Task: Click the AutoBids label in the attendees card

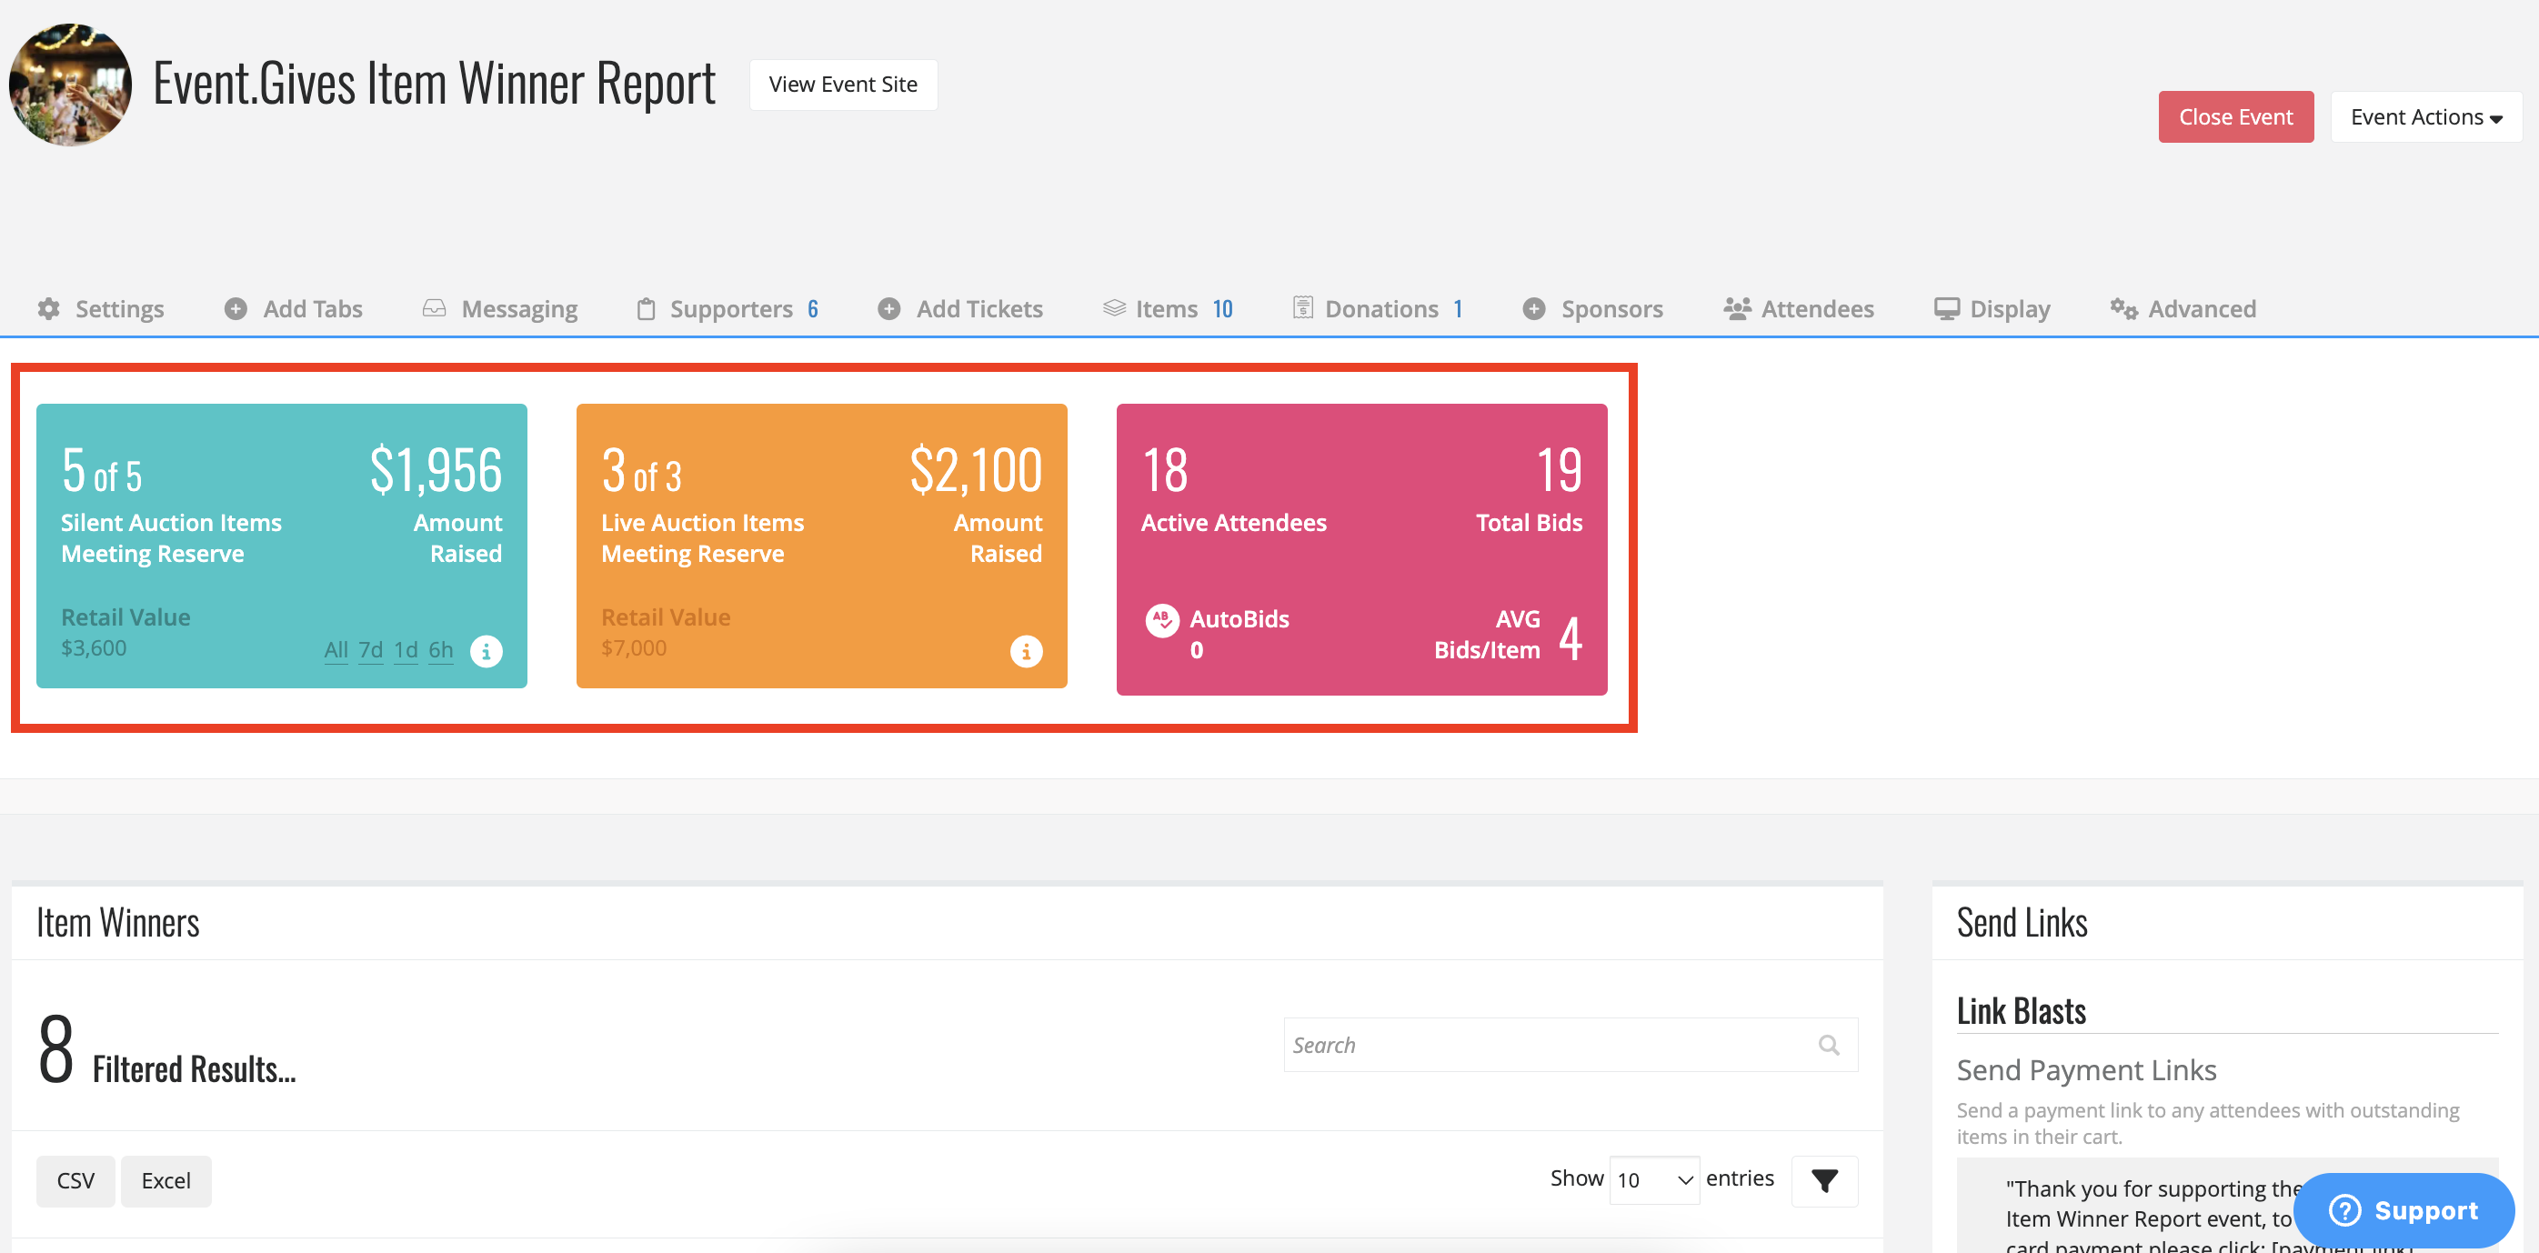Action: coord(1239,619)
